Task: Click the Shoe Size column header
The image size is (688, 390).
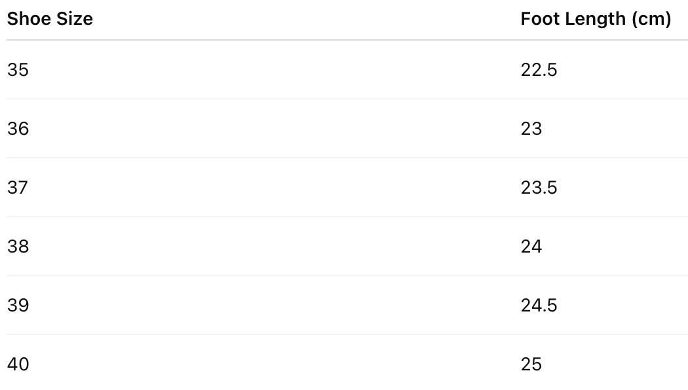Action: (x=50, y=19)
